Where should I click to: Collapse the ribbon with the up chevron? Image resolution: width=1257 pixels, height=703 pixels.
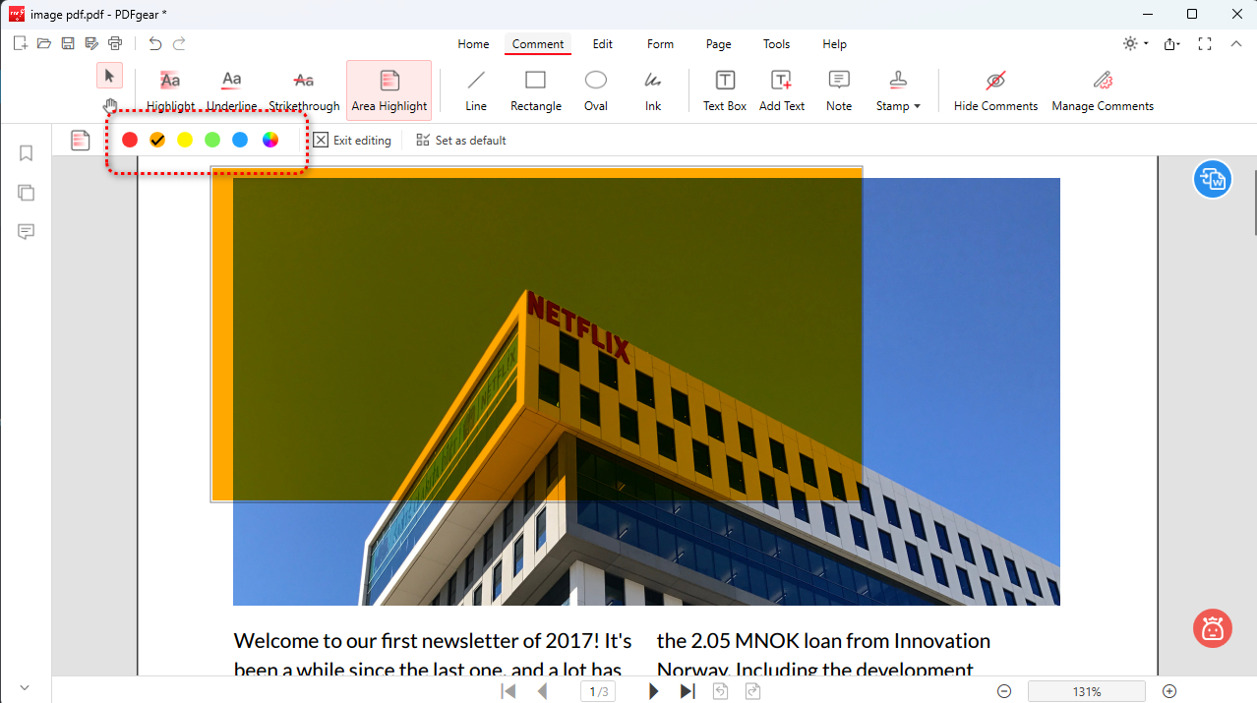[x=1236, y=43]
